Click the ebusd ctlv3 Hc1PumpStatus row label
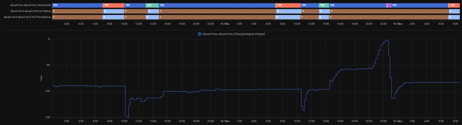This screenshot has height=125, width=462. [x=27, y=17]
